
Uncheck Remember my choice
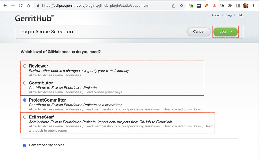25,145
